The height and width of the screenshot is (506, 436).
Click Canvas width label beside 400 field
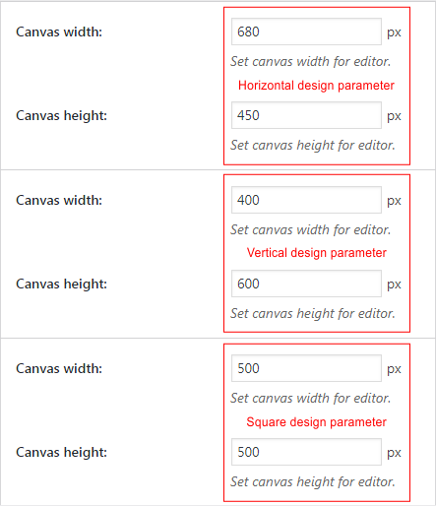tap(59, 200)
